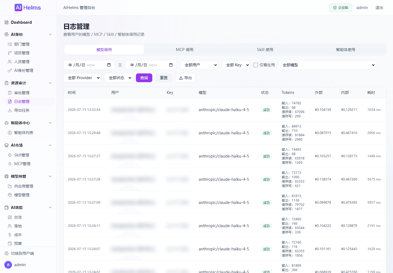Click the 时间 column header

pyautogui.click(x=72, y=93)
